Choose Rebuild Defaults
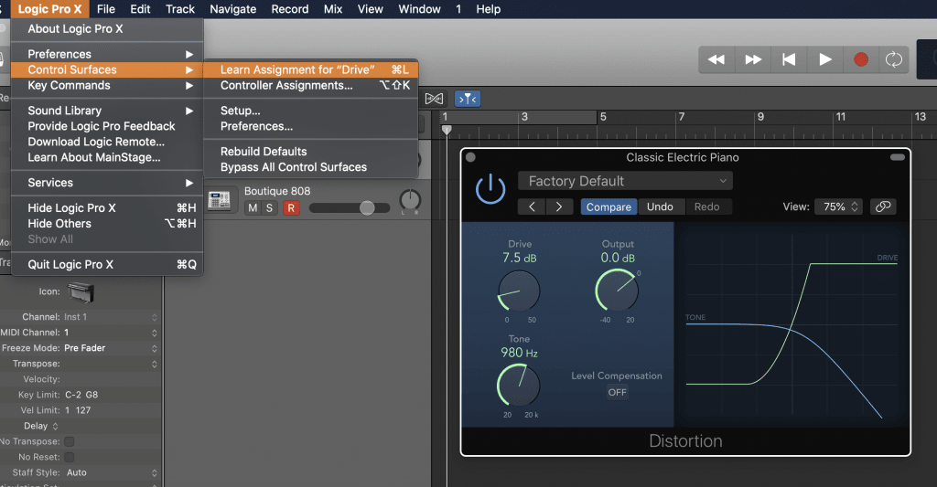This screenshot has height=487, width=937. pos(311,152)
